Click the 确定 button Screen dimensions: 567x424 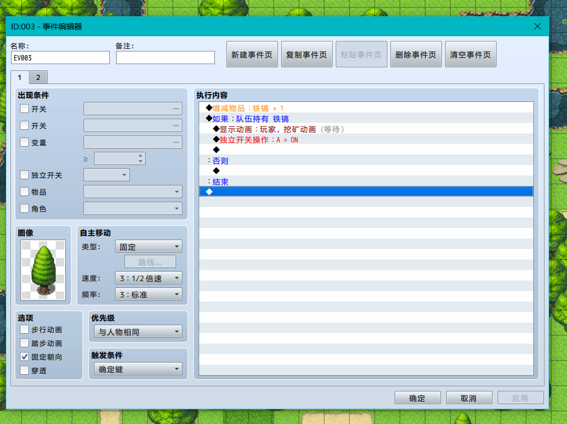(417, 398)
